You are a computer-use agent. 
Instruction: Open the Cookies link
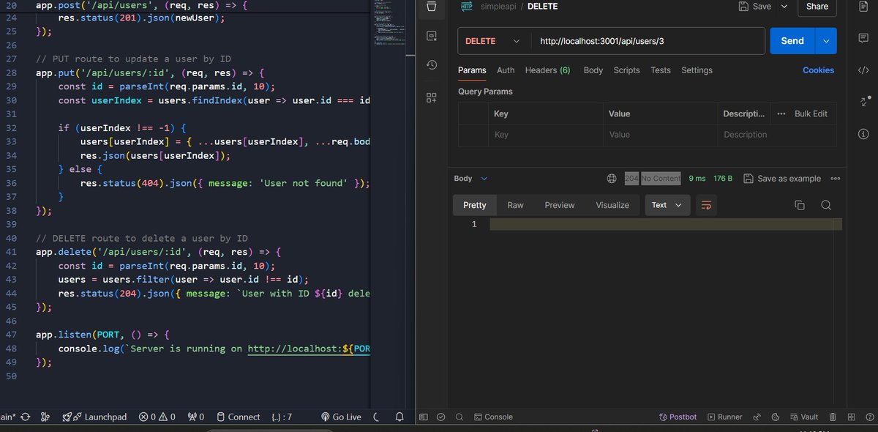pyautogui.click(x=818, y=70)
